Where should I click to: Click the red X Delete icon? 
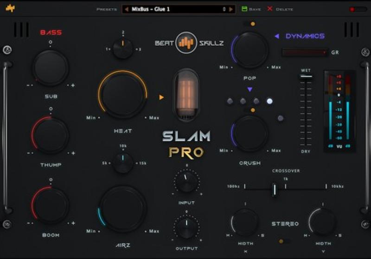point(270,9)
